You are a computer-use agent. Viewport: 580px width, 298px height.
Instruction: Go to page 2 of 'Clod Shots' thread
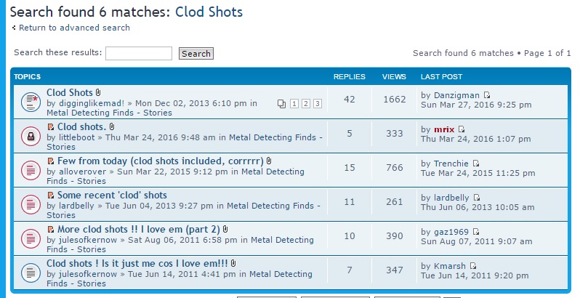pyautogui.click(x=305, y=104)
